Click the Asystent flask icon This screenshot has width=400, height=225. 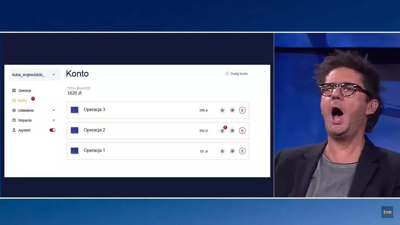(x=14, y=130)
